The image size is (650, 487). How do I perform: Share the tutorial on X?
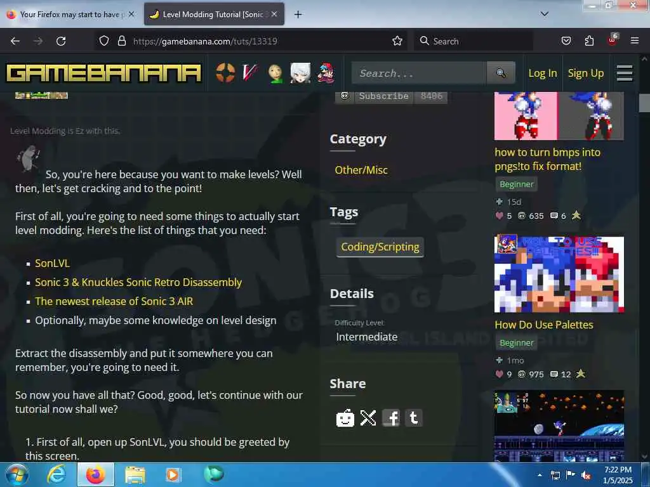tap(368, 418)
